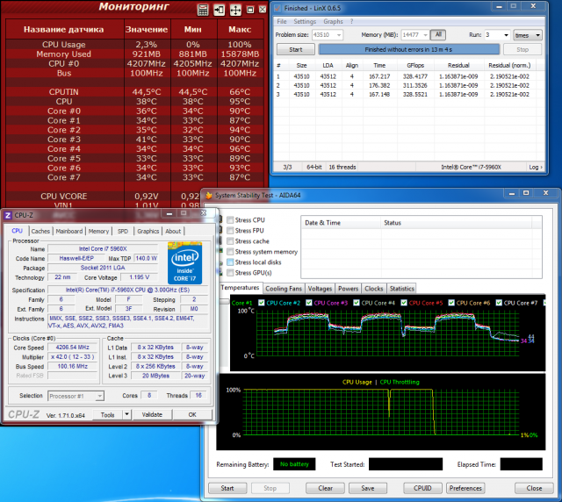Image resolution: width=562 pixels, height=502 pixels.
Task: Switch to the Powers tab in AIDA64
Action: [348, 289]
